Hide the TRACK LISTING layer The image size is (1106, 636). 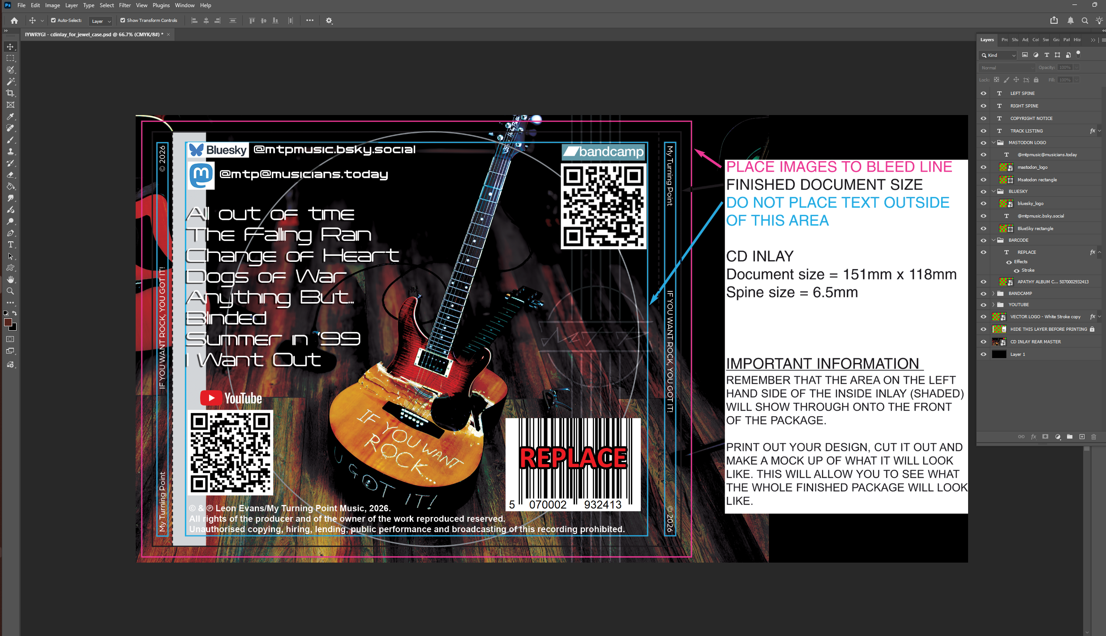coord(983,131)
